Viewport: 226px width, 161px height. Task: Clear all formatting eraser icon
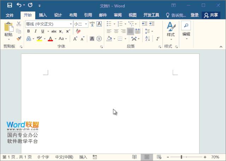coord(78,31)
